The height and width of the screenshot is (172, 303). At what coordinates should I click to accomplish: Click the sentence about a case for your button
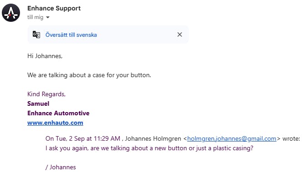tap(89, 75)
